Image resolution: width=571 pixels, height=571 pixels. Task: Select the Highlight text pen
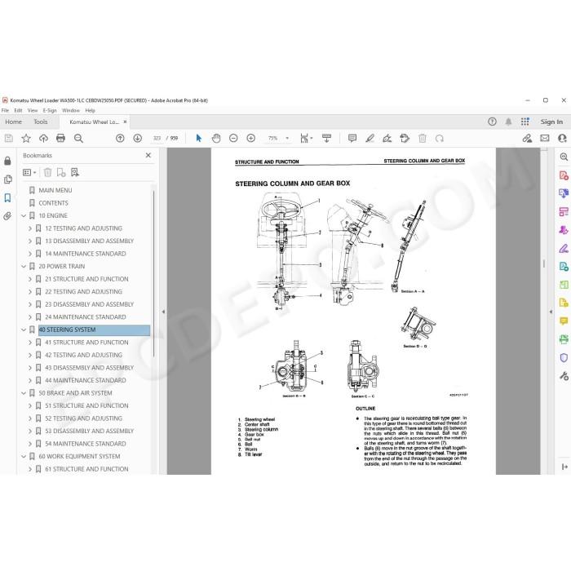click(370, 139)
